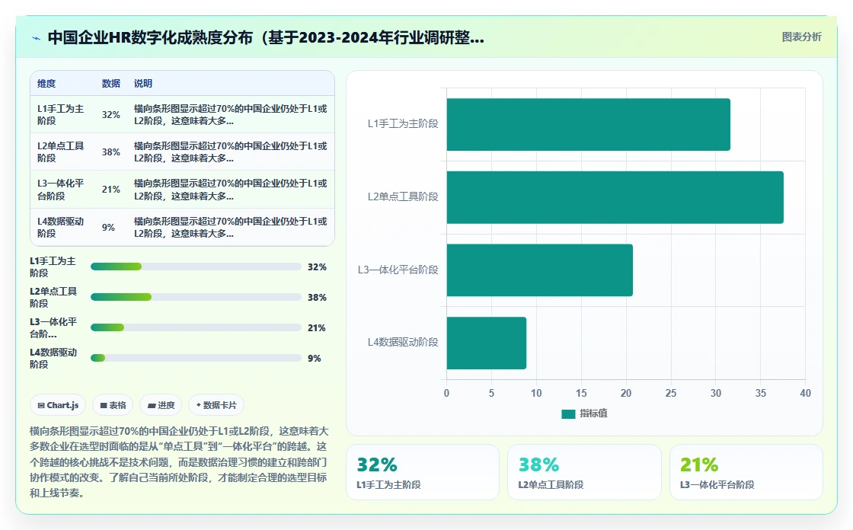Click the L1手工为主阶段 progress bar

196,267
